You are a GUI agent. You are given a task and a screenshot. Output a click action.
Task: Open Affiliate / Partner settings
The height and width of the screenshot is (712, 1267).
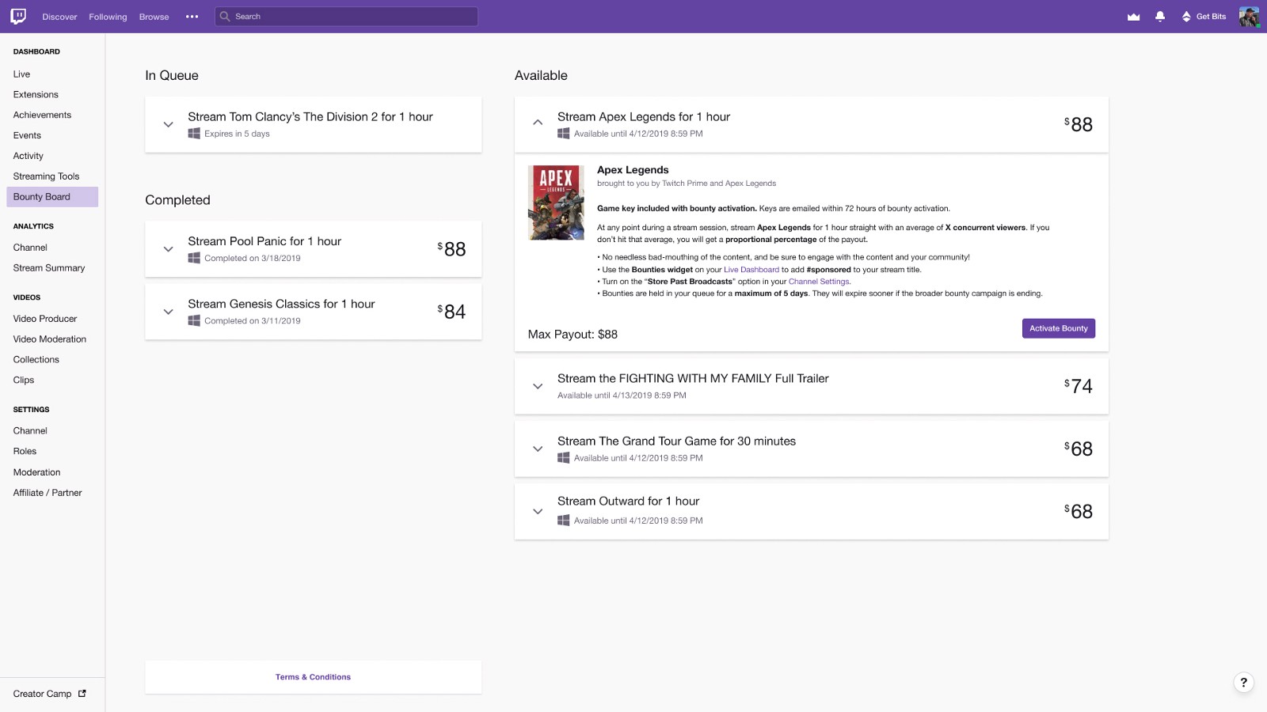tap(48, 493)
